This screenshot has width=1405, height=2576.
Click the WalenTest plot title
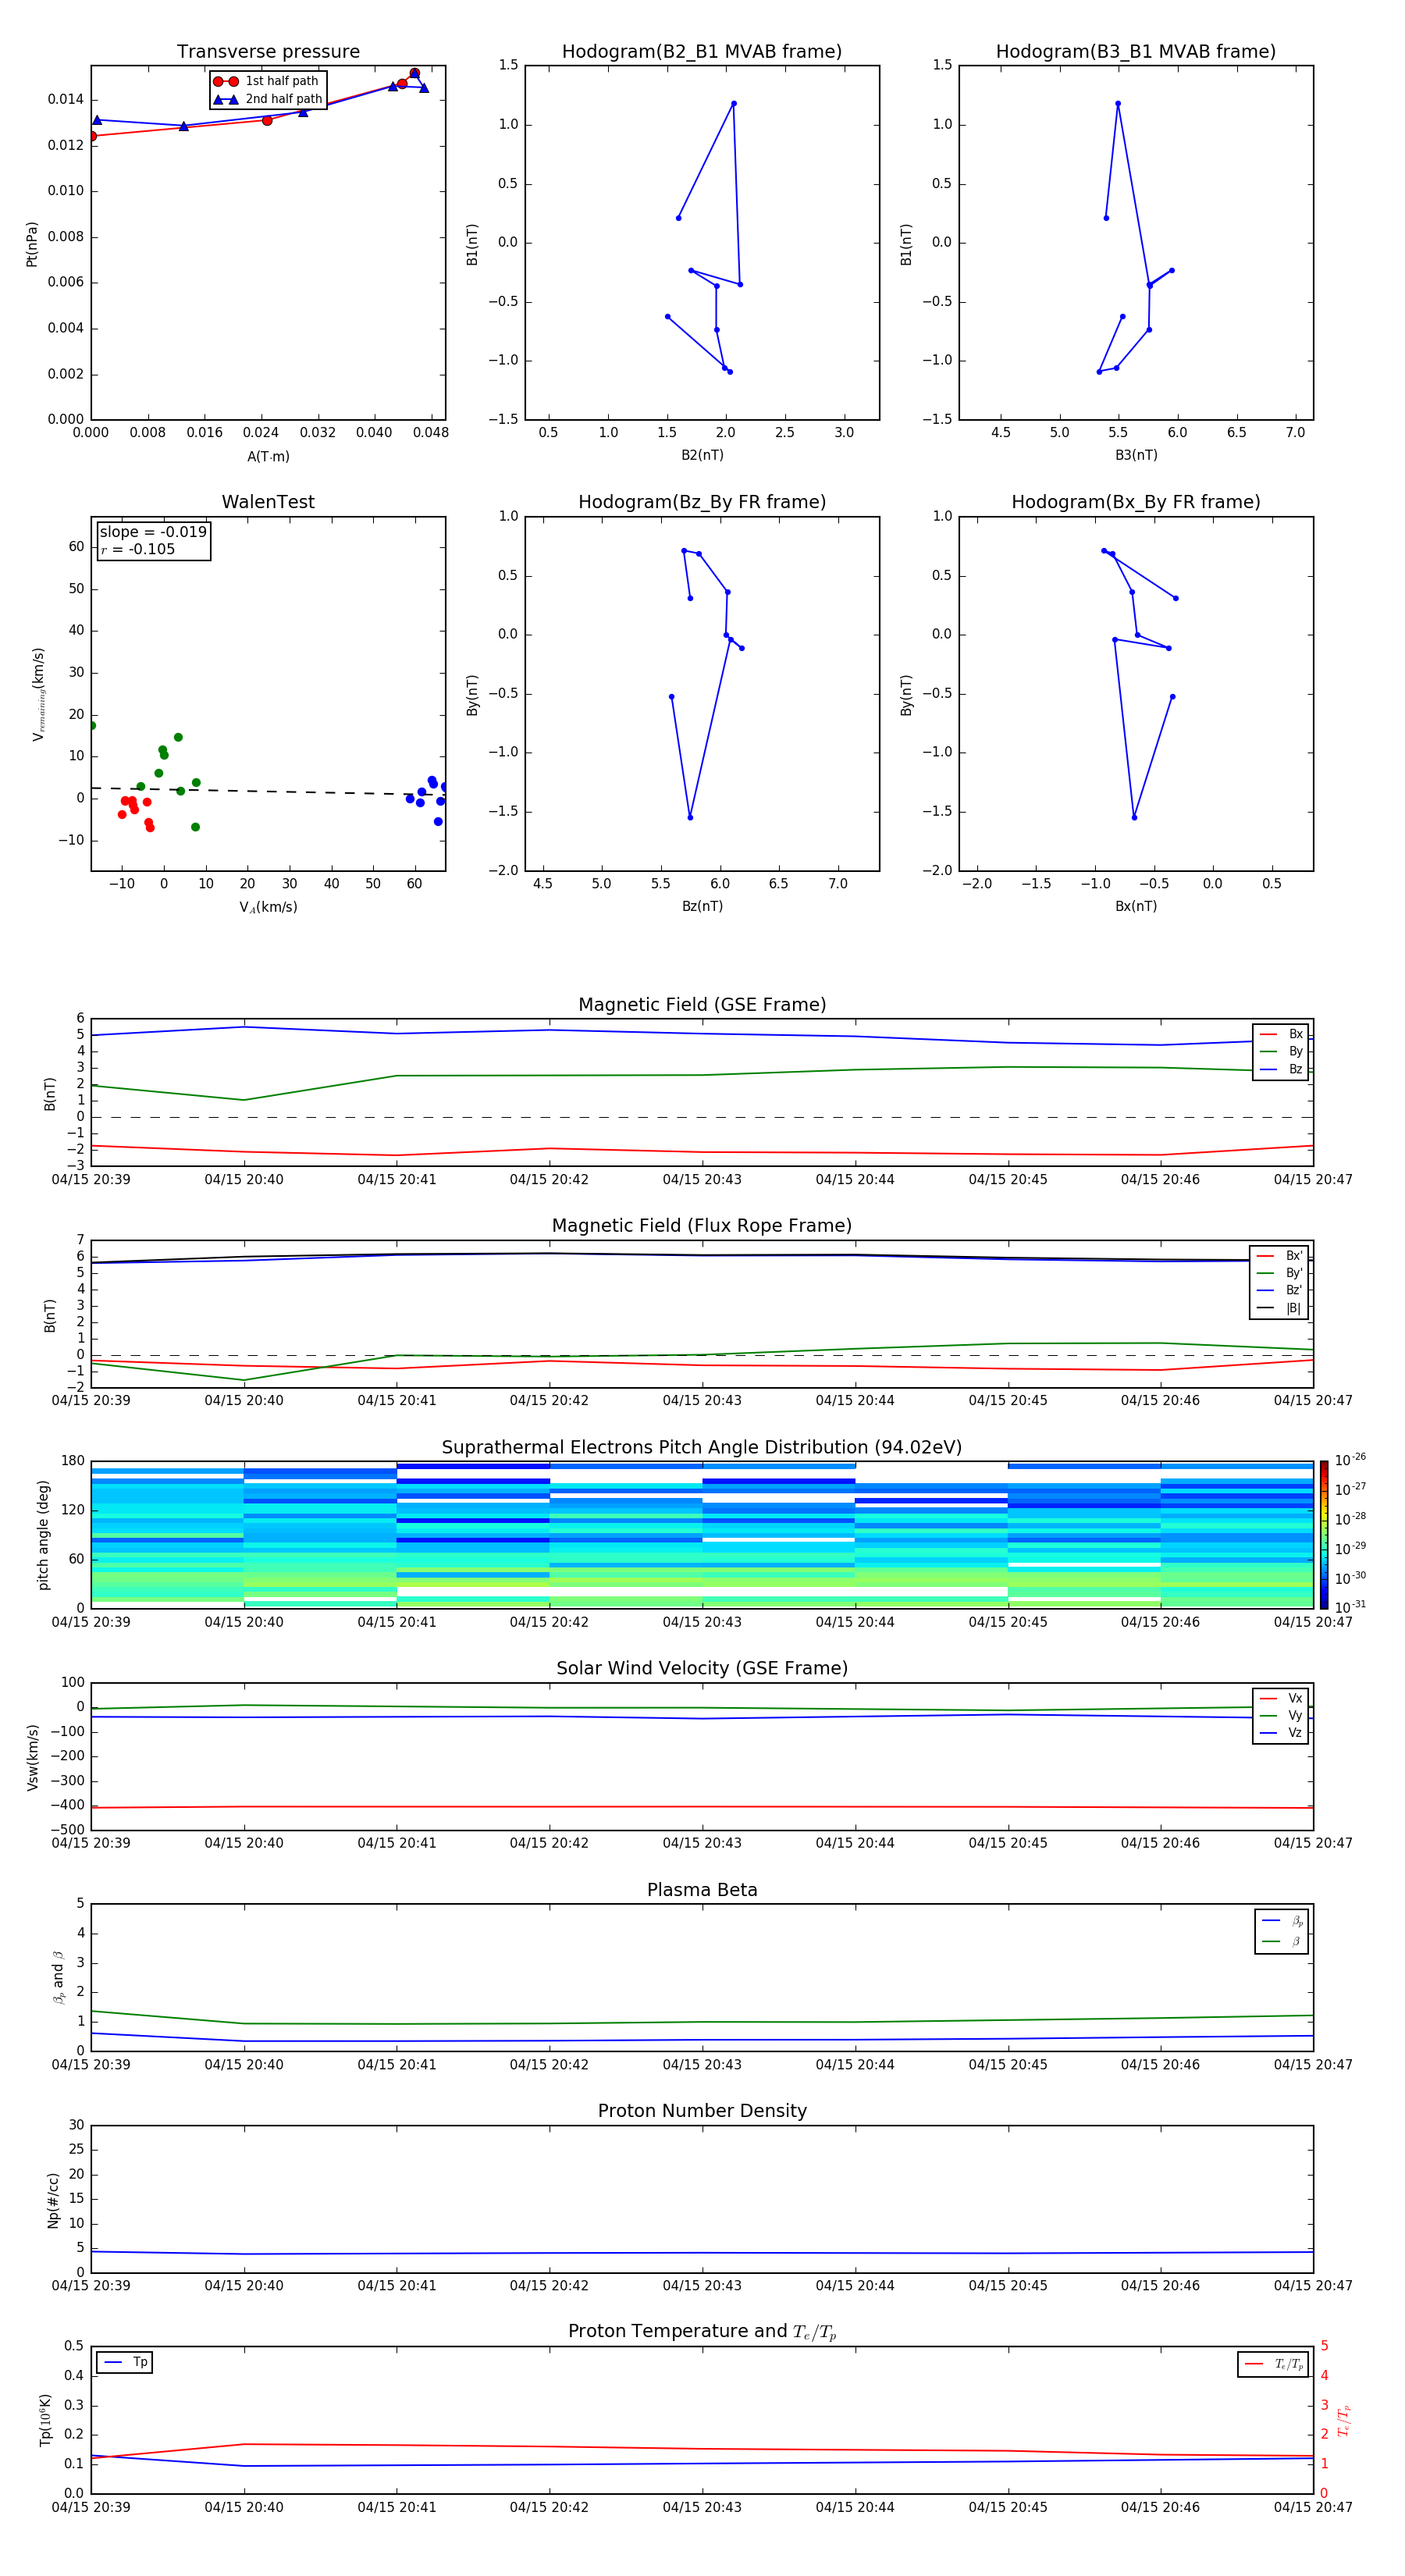(x=268, y=502)
